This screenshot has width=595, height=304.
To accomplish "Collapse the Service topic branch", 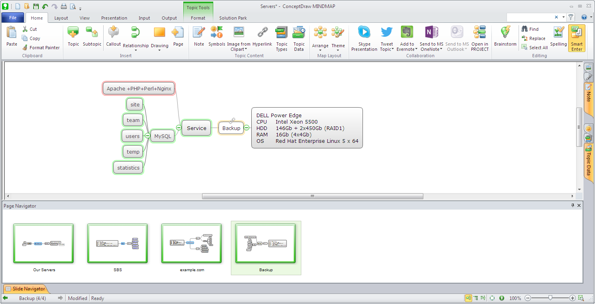I will tap(179, 127).
